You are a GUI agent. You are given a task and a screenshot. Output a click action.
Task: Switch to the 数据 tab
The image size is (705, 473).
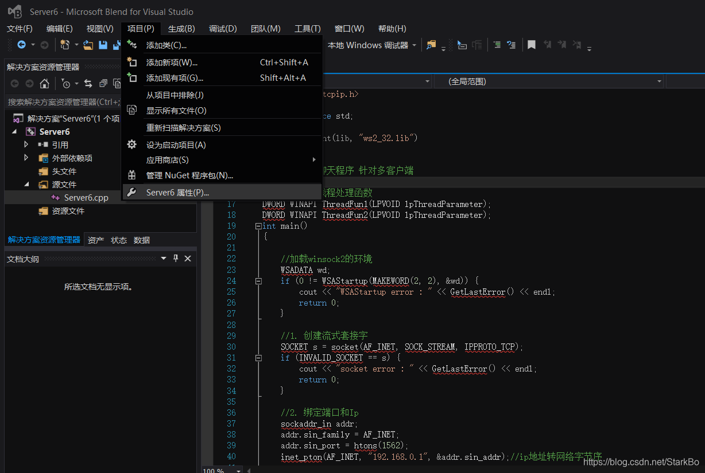(x=142, y=240)
